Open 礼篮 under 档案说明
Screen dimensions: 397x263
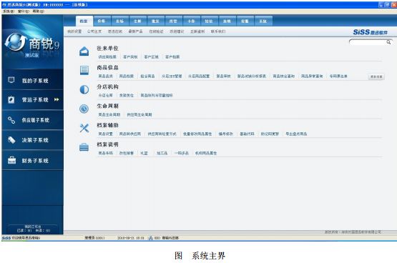[x=144, y=153]
